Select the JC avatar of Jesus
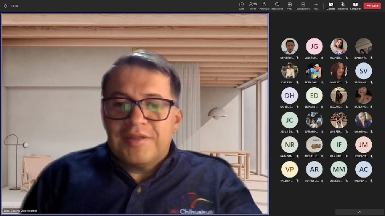Viewport: 385px width, 216px height. (290, 120)
